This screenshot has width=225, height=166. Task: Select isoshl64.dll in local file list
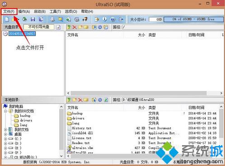tap(83, 133)
